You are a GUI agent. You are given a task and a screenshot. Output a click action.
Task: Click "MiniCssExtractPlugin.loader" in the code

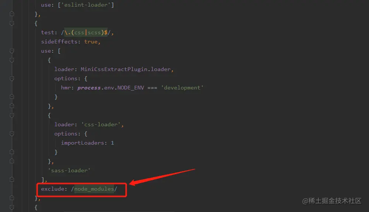click(x=126, y=69)
